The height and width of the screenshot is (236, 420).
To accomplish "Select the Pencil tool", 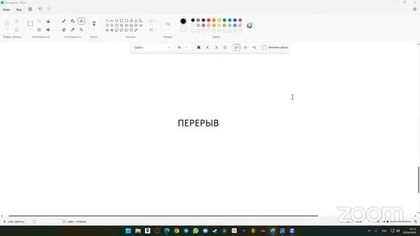I will click(x=64, y=21).
